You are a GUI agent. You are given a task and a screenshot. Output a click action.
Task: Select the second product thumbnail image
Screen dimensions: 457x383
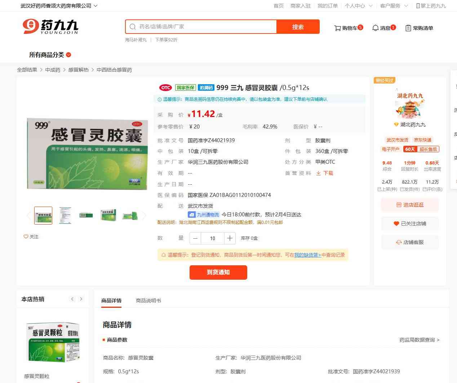pos(65,216)
